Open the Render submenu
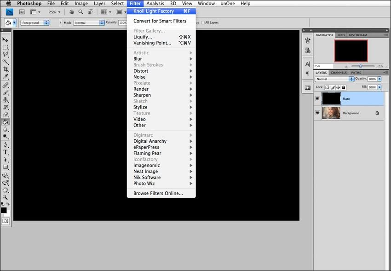This screenshot has height=271, width=391. point(161,89)
